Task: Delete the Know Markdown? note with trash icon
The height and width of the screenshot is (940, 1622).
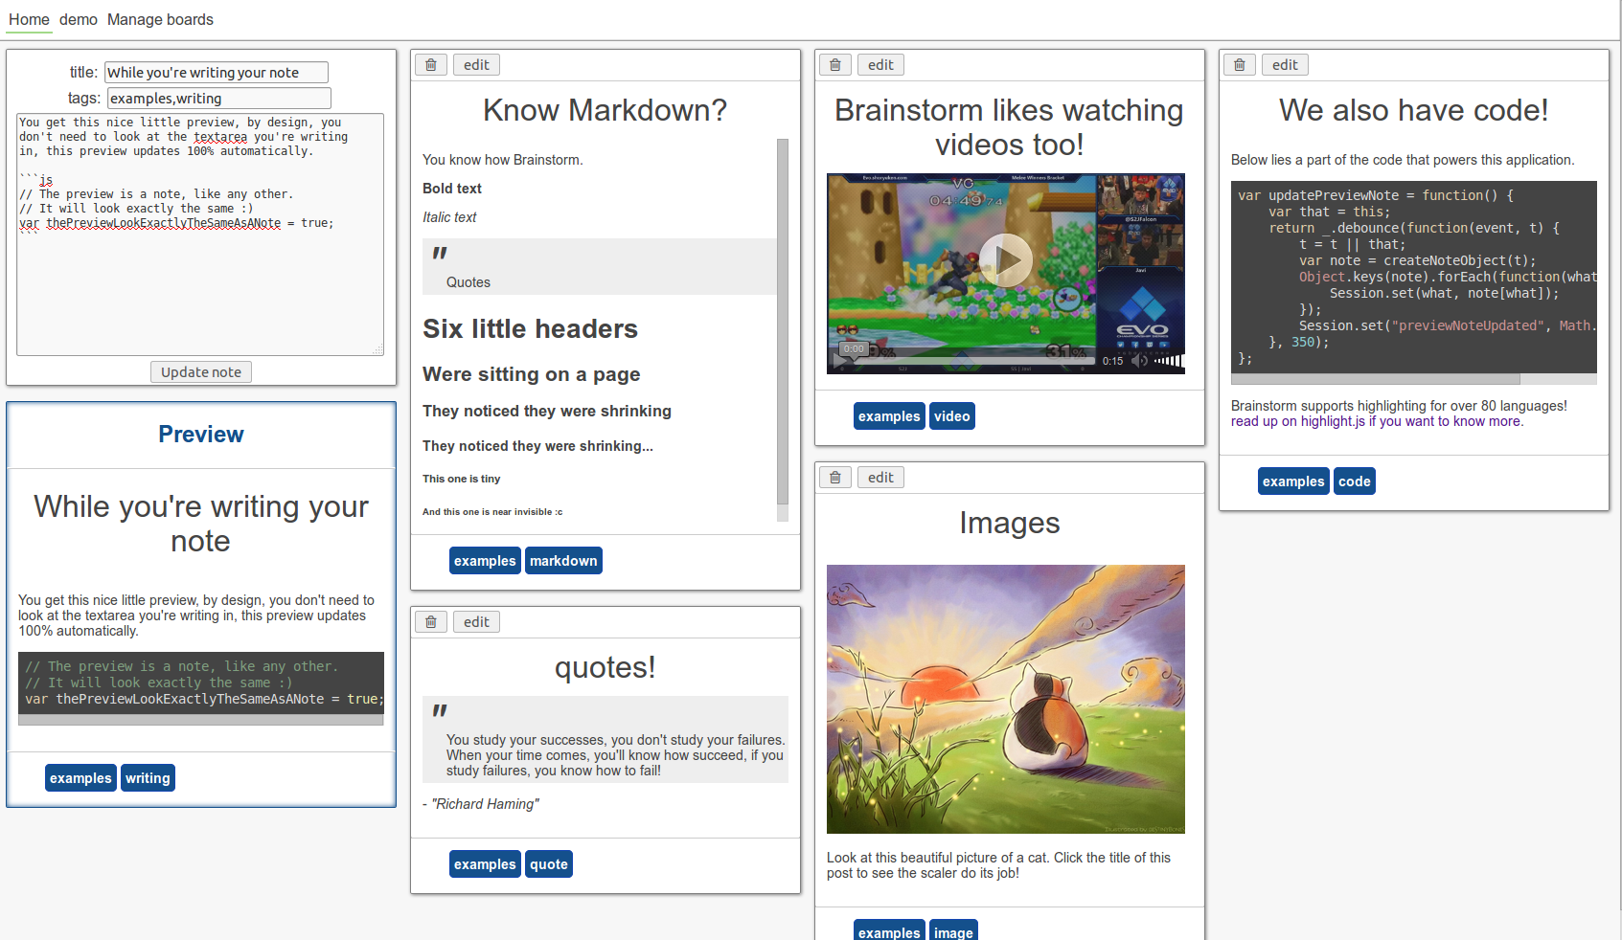Action: point(431,65)
